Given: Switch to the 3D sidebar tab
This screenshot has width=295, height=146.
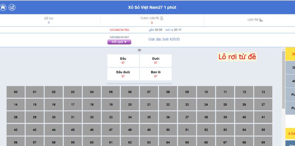Looking at the screenshot, I should click(x=290, y=67).
